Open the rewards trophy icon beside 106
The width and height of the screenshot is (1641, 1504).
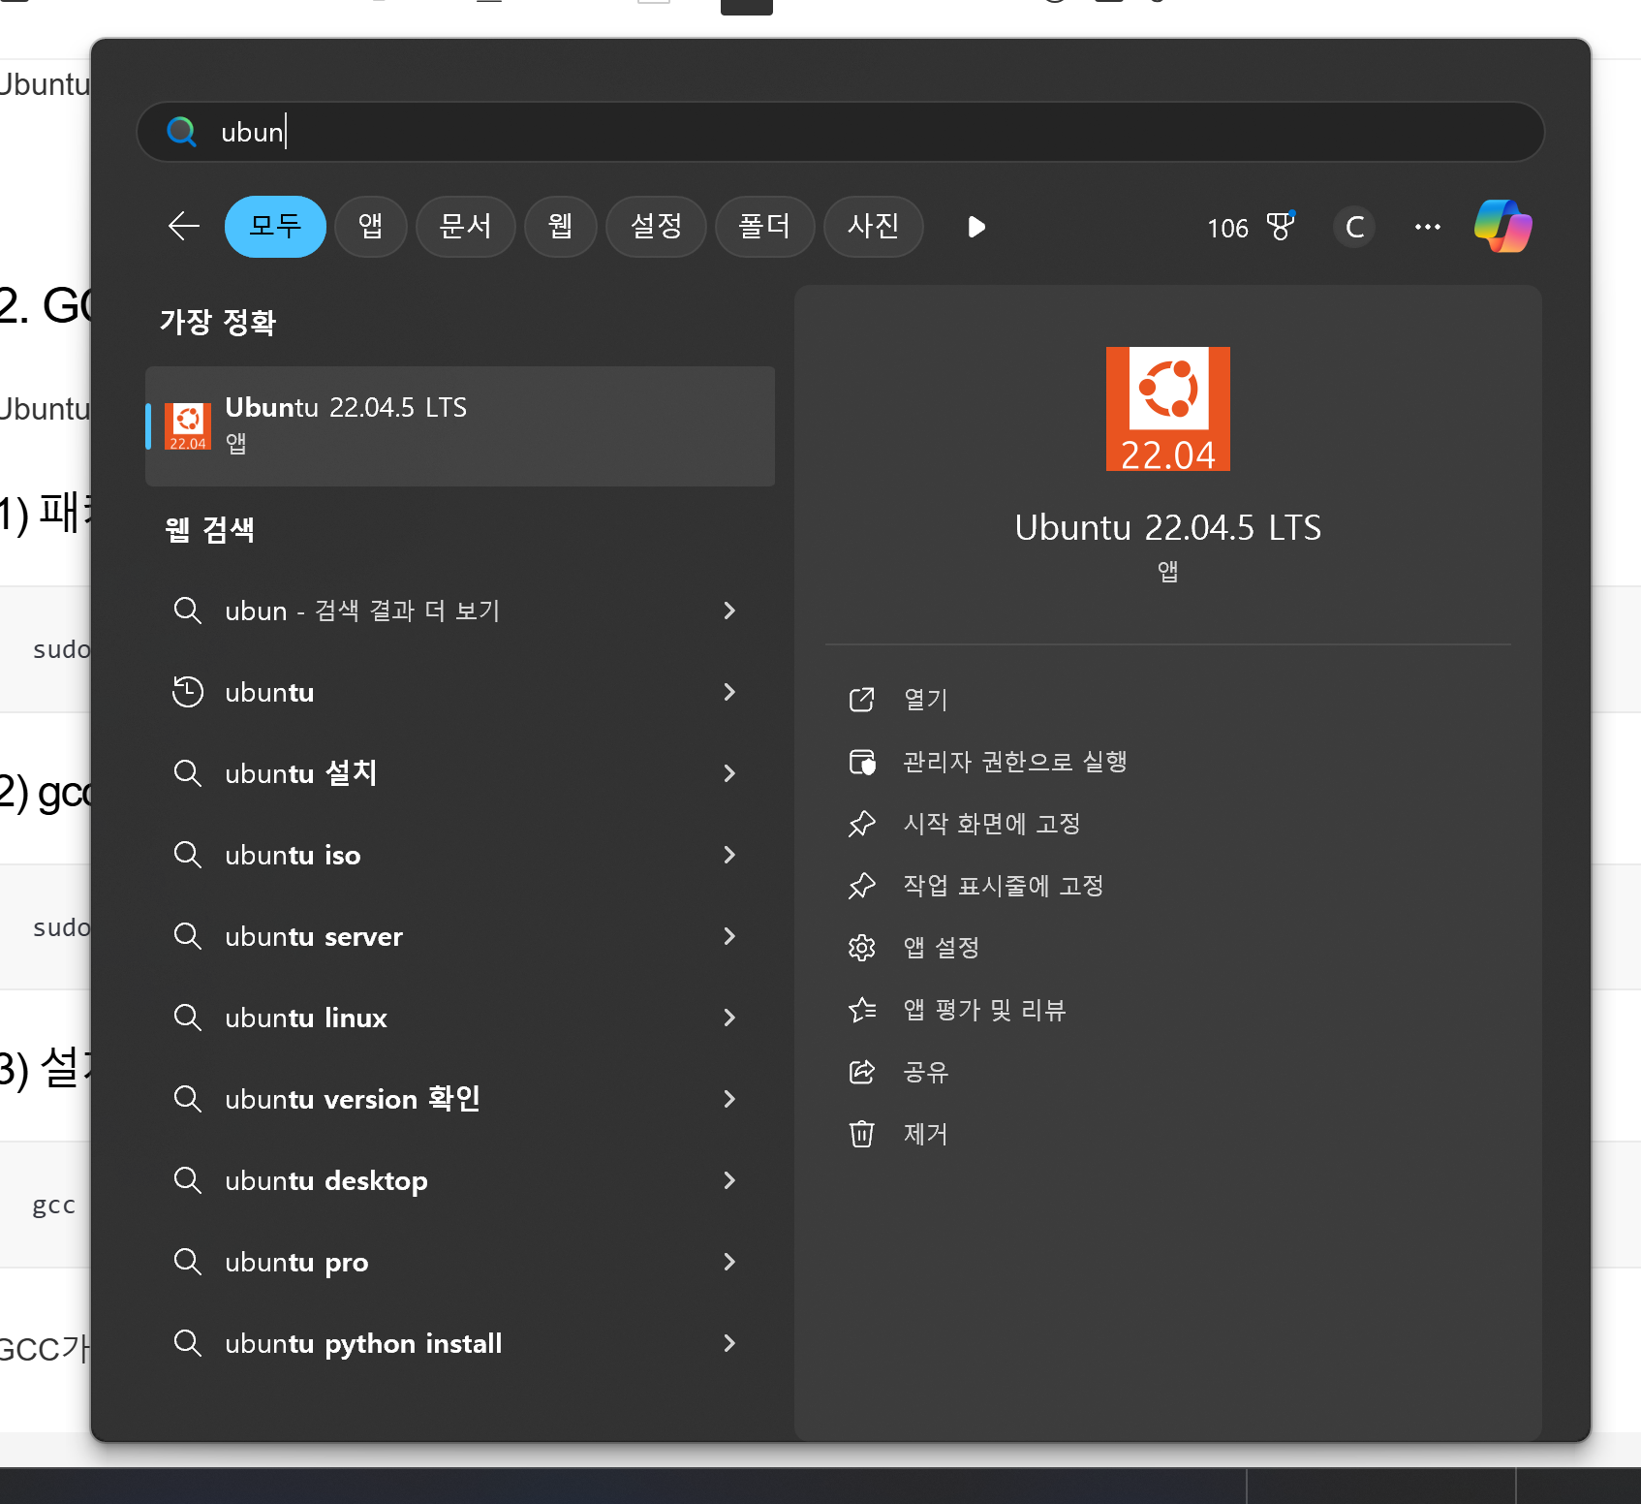(x=1281, y=227)
